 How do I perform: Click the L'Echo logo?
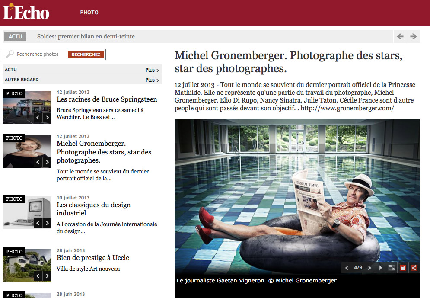click(x=26, y=12)
